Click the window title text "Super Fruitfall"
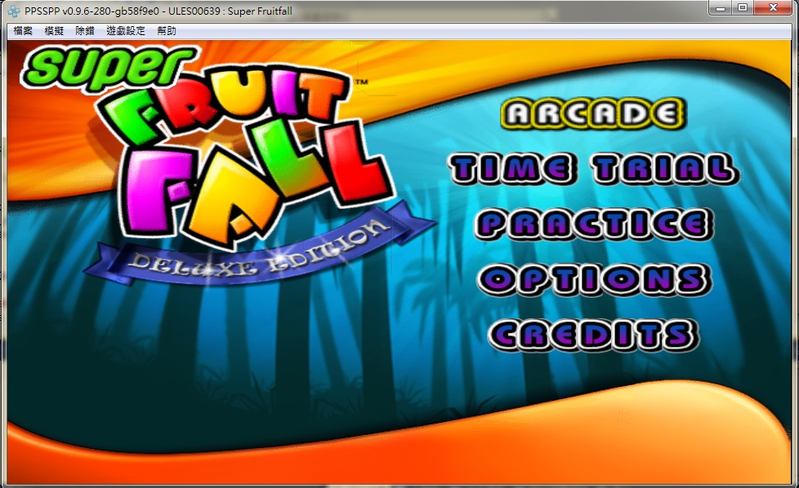This screenshot has height=488, width=799. click(x=255, y=11)
